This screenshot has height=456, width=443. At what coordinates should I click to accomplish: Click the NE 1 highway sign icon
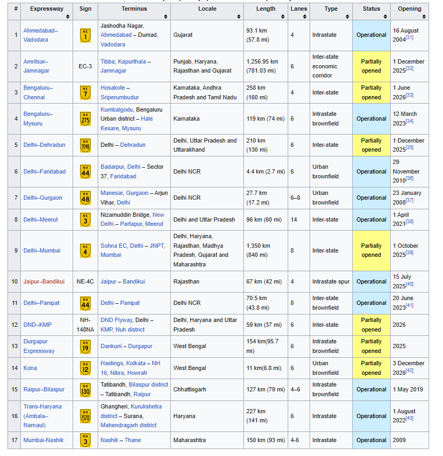(x=85, y=35)
